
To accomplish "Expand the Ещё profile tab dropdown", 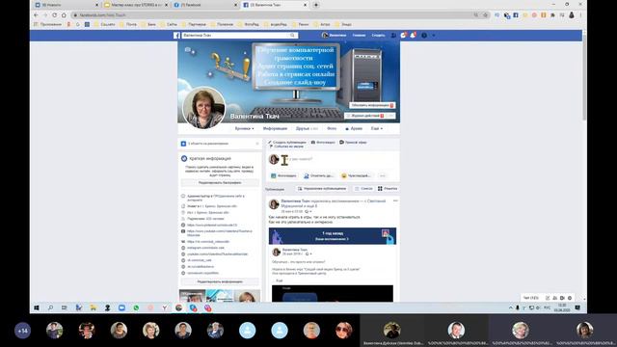I will tap(377, 128).
